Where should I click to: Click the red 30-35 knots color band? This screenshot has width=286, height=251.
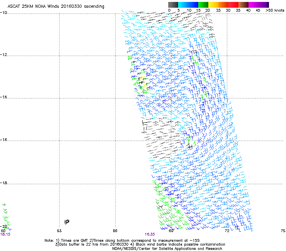(233, 5)
